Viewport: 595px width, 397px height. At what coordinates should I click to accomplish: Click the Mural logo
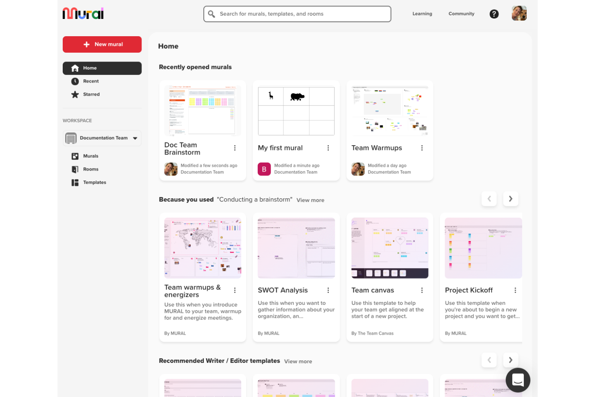[83, 13]
